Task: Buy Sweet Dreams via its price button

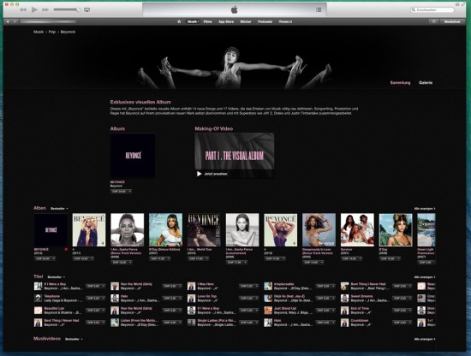Action: coord(402,299)
